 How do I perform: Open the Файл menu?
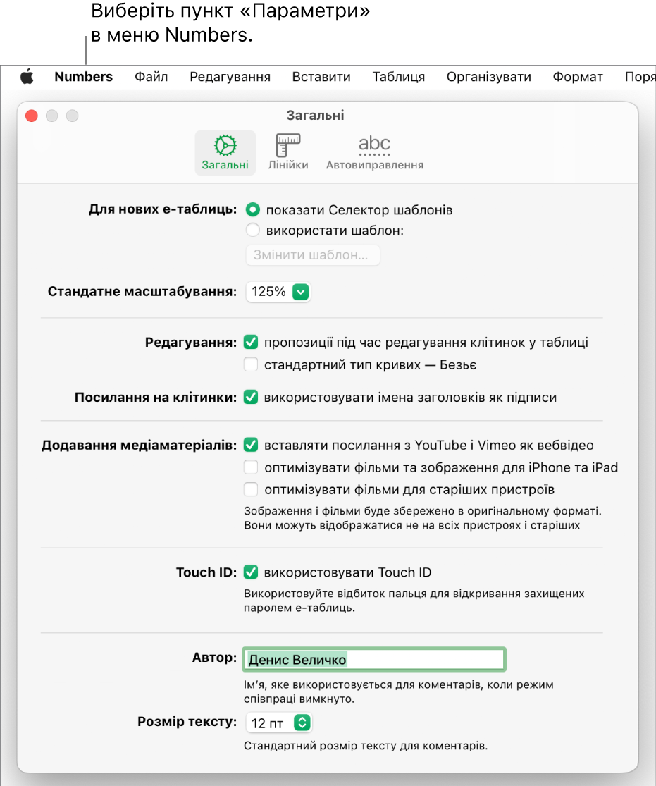(x=151, y=77)
